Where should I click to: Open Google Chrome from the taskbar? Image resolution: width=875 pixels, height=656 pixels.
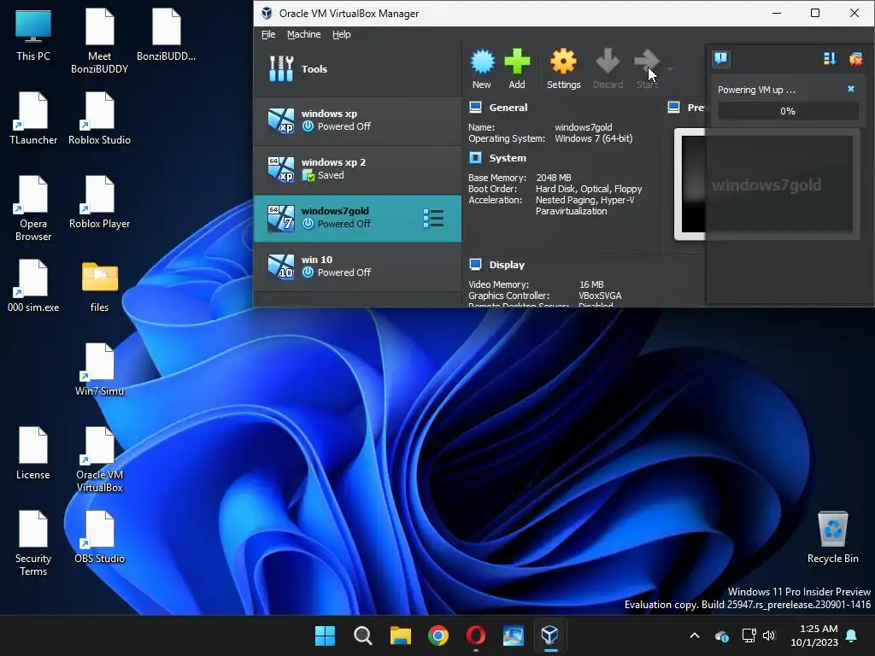click(x=438, y=635)
